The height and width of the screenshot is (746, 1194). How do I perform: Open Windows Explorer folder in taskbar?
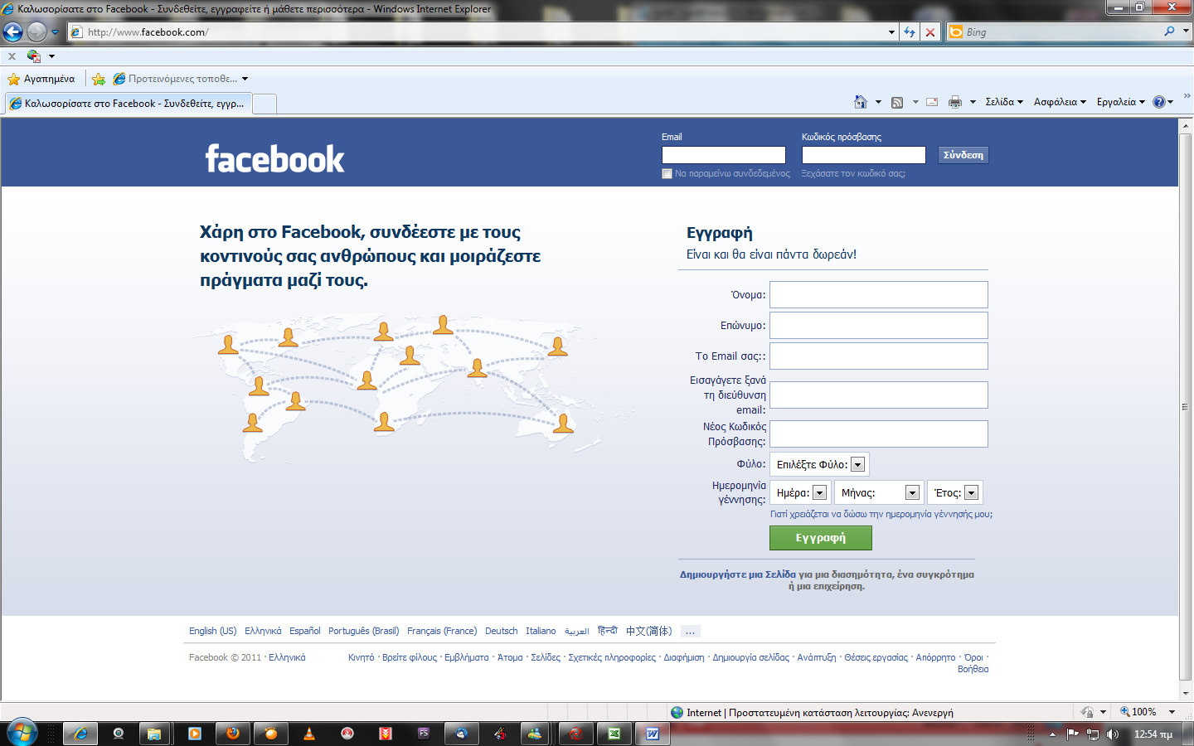(153, 734)
